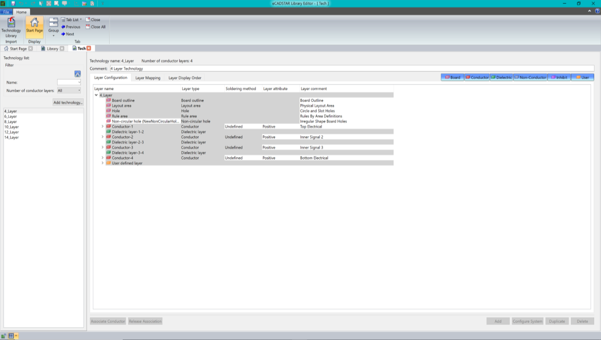The image size is (601, 340).
Task: Click the Add technology button
Action: click(68, 102)
